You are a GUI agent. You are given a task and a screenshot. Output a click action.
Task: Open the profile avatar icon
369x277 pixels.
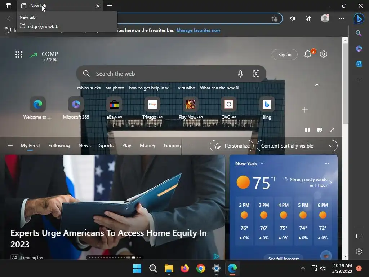pos(325,18)
